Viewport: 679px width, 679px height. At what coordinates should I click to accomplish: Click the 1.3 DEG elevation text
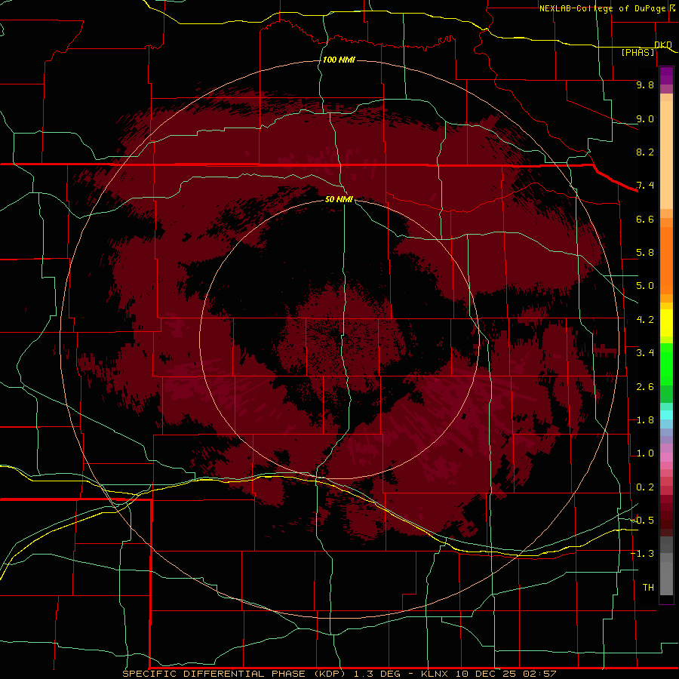[379, 674]
